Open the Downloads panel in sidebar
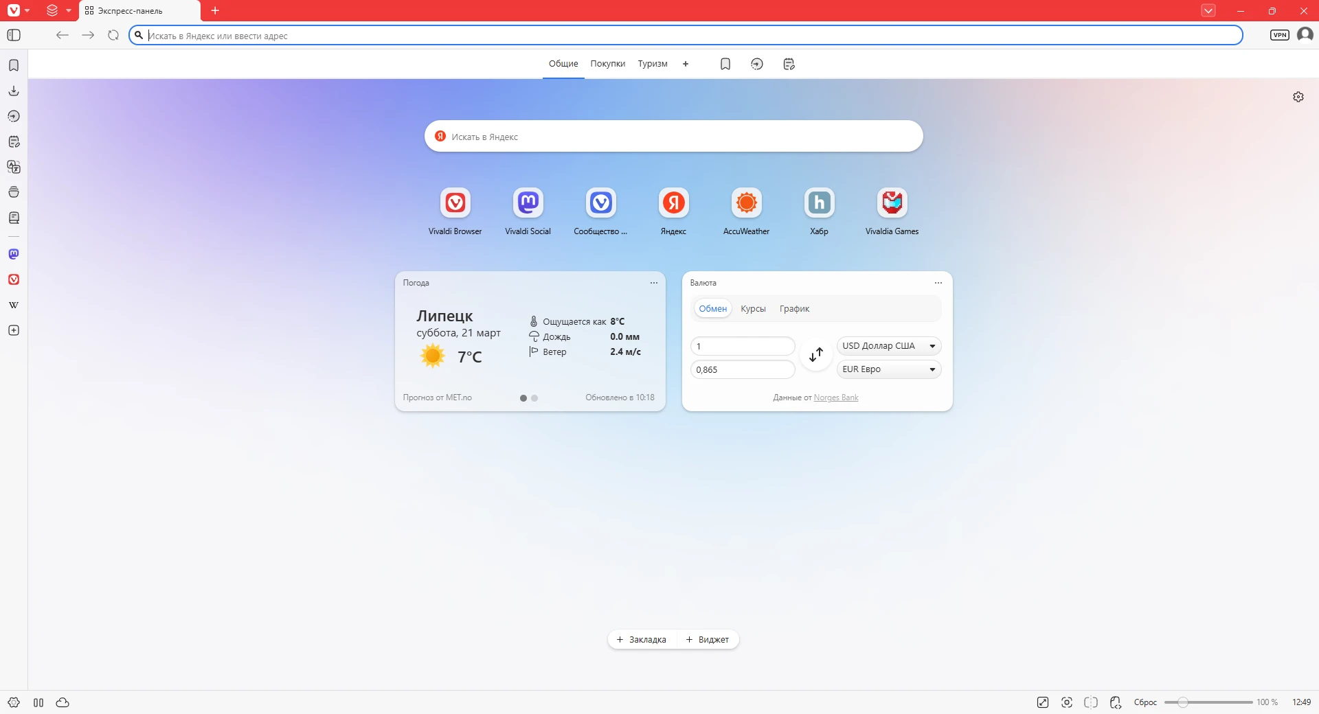The height and width of the screenshot is (714, 1319). pos(14,91)
